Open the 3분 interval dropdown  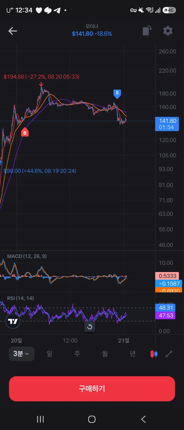[21, 354]
